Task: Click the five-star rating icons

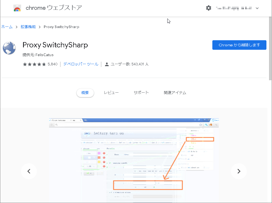Action: (34, 64)
